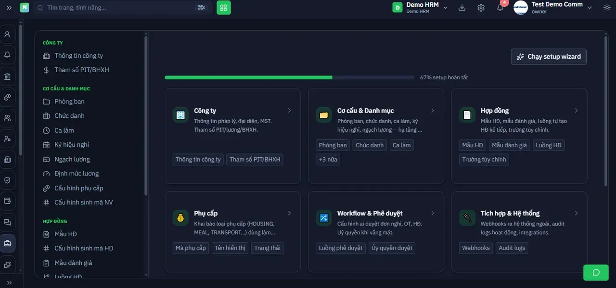
Task: Click the Chạy setup wizard button
Action: tap(549, 57)
